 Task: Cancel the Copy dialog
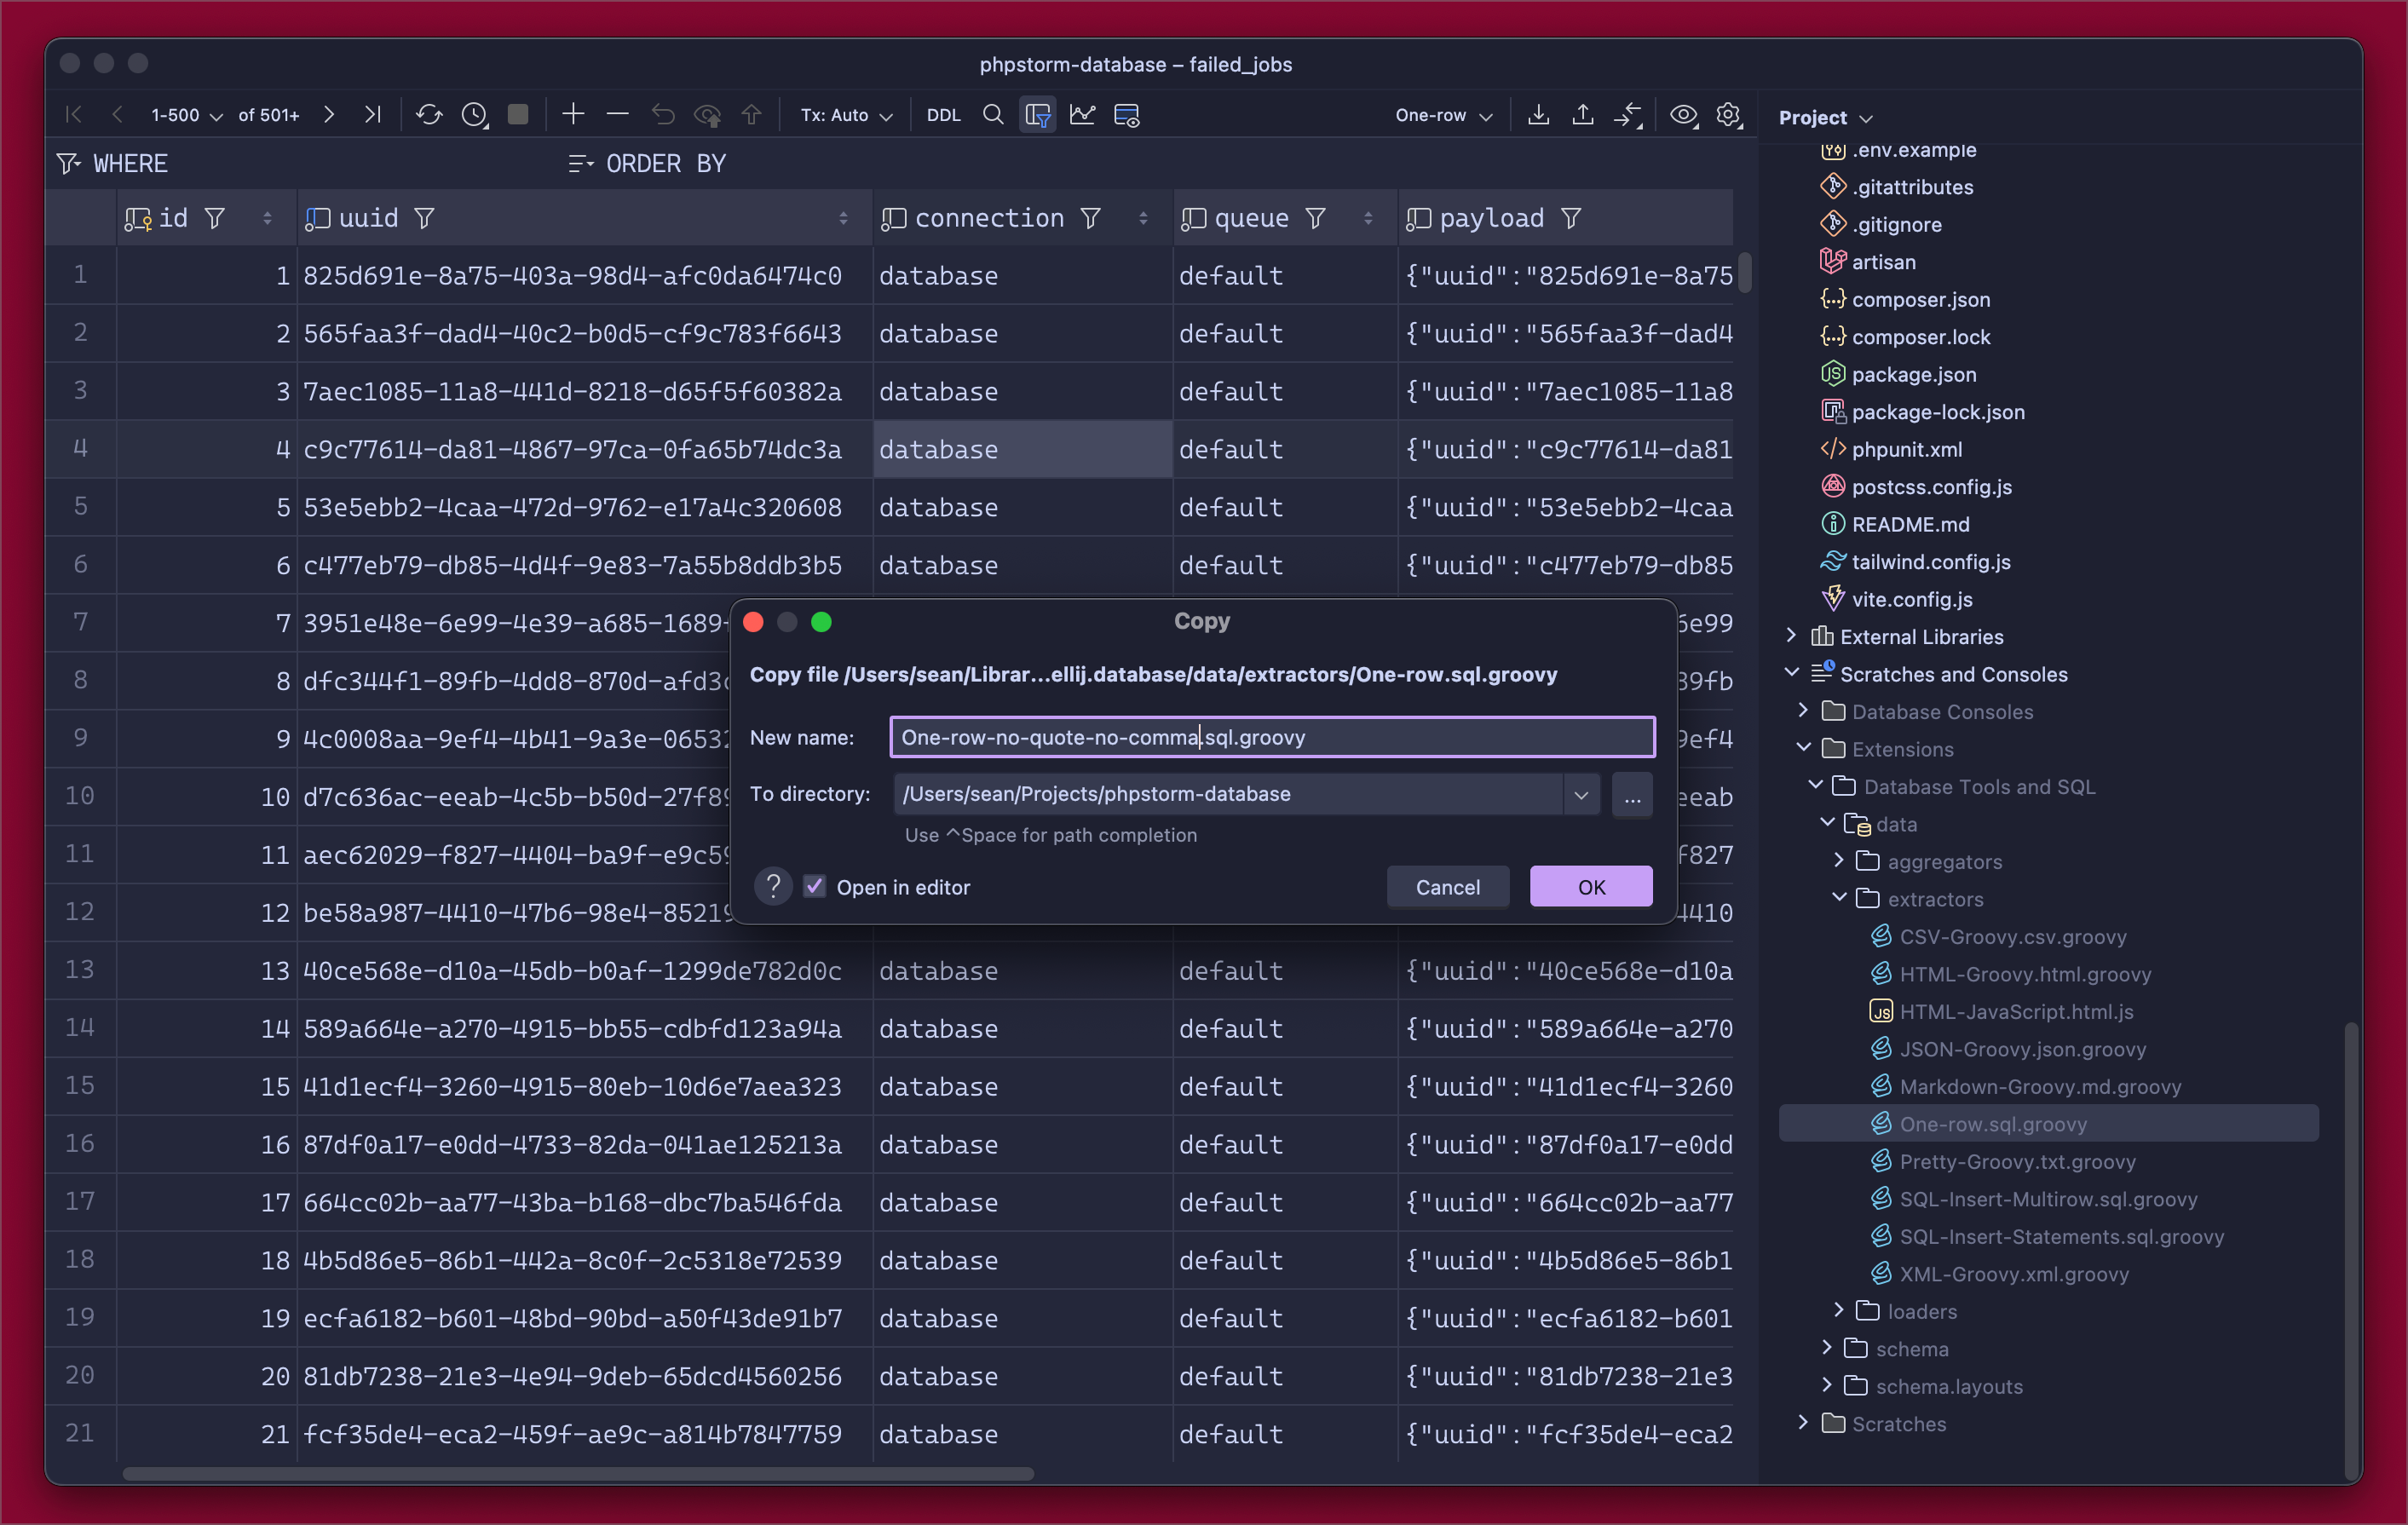pyautogui.click(x=1447, y=887)
